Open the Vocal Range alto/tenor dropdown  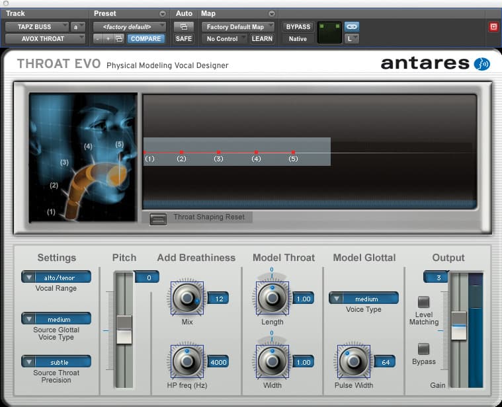coord(56,277)
